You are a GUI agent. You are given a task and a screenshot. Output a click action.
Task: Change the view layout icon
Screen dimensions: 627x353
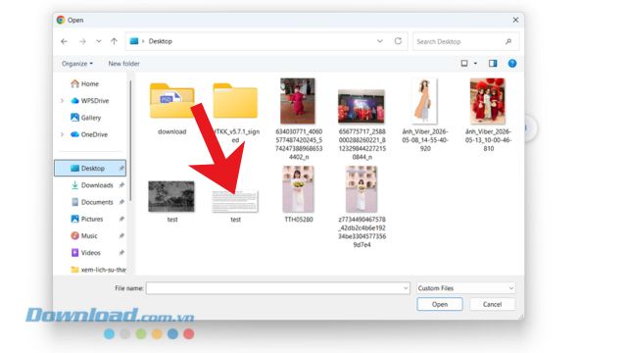pyautogui.click(x=464, y=63)
